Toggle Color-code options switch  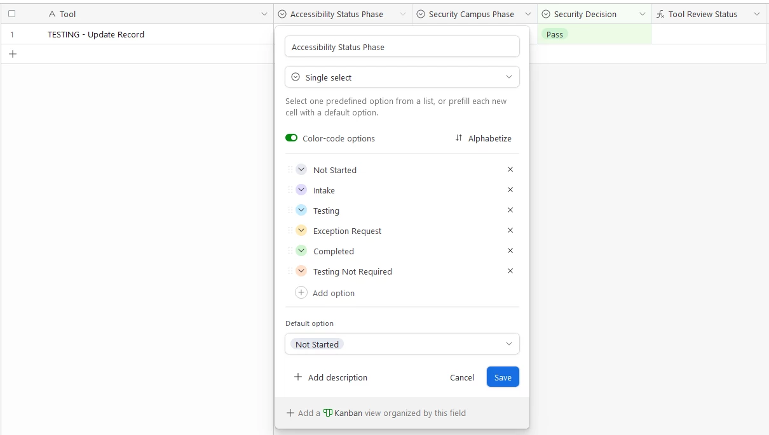point(292,138)
